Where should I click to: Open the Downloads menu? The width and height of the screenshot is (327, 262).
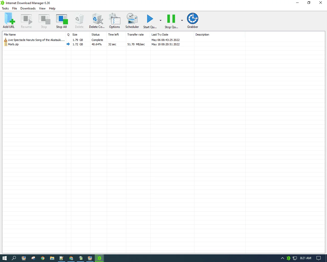click(x=28, y=8)
